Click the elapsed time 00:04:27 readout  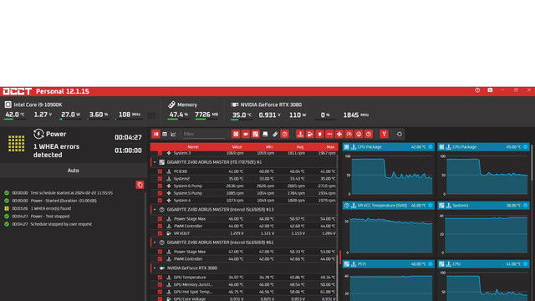click(128, 137)
